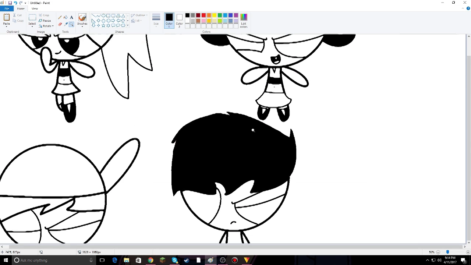The width and height of the screenshot is (471, 265).
Task: Open the Windows Start menu
Action: (6, 260)
